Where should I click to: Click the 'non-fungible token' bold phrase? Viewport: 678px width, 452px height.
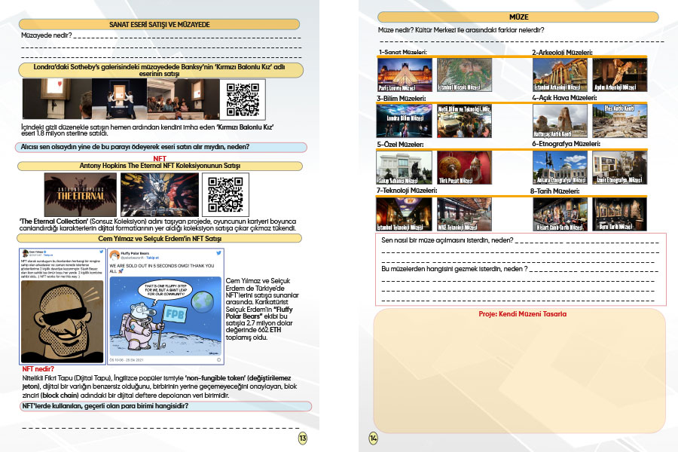[x=215, y=378]
